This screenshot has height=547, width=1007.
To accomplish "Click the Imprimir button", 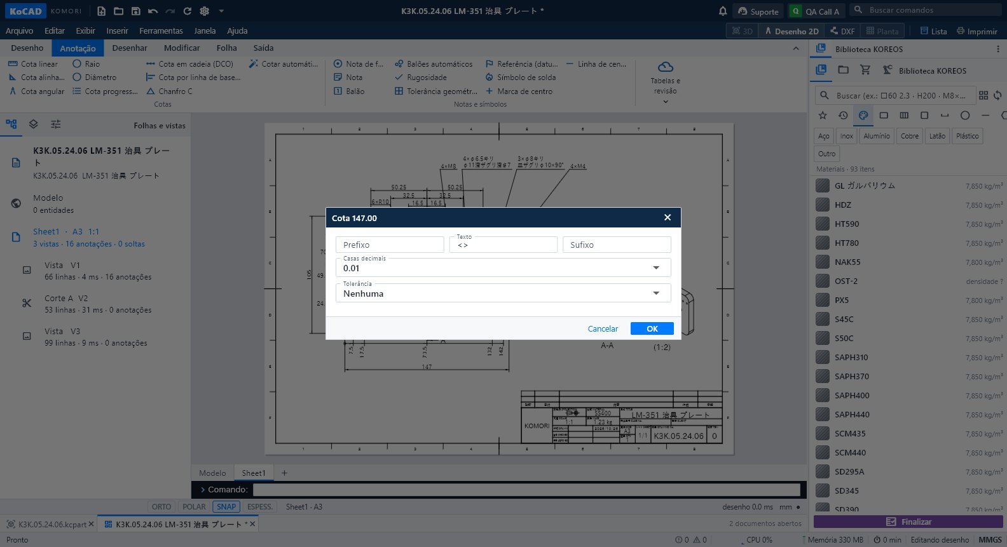I will [x=976, y=31].
